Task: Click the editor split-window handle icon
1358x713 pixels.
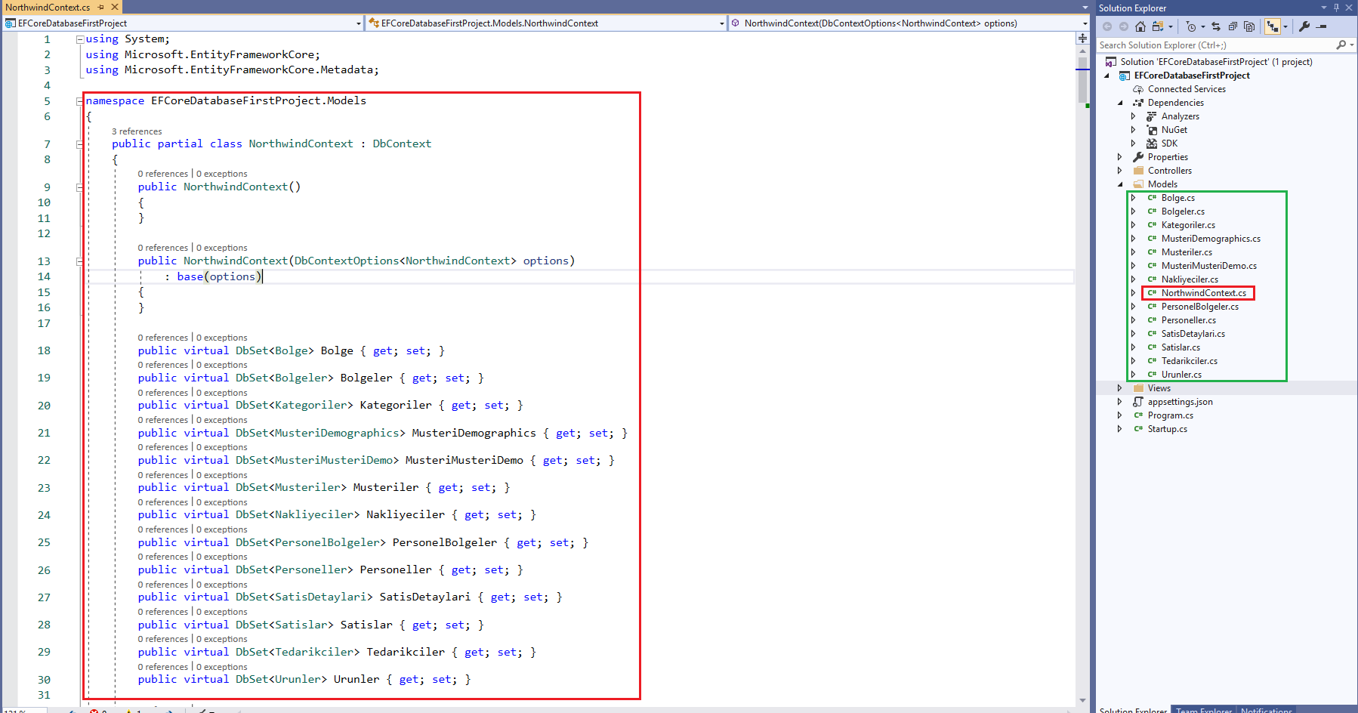Action: (1082, 38)
